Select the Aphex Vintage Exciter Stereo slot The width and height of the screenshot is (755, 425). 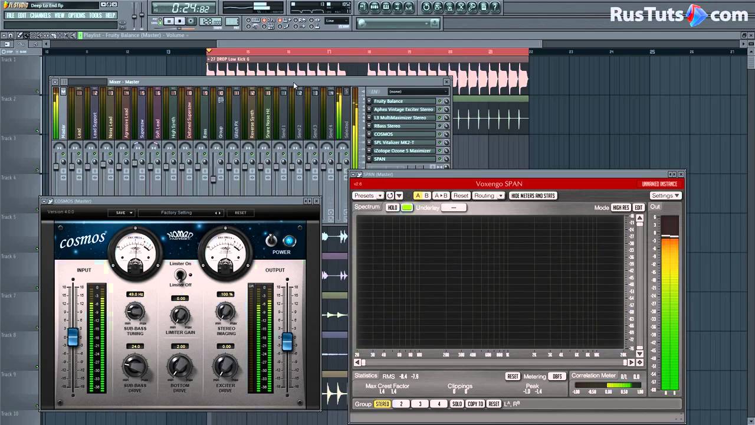404,109
